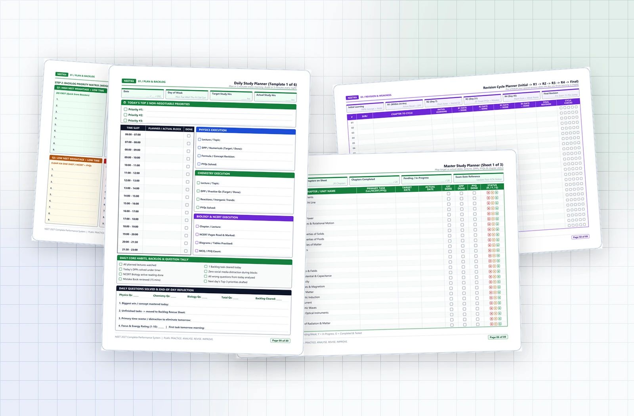Screen dimensions: 634x416
Task: Tick All planned lectures watched checkbox
Action: pos(121,264)
